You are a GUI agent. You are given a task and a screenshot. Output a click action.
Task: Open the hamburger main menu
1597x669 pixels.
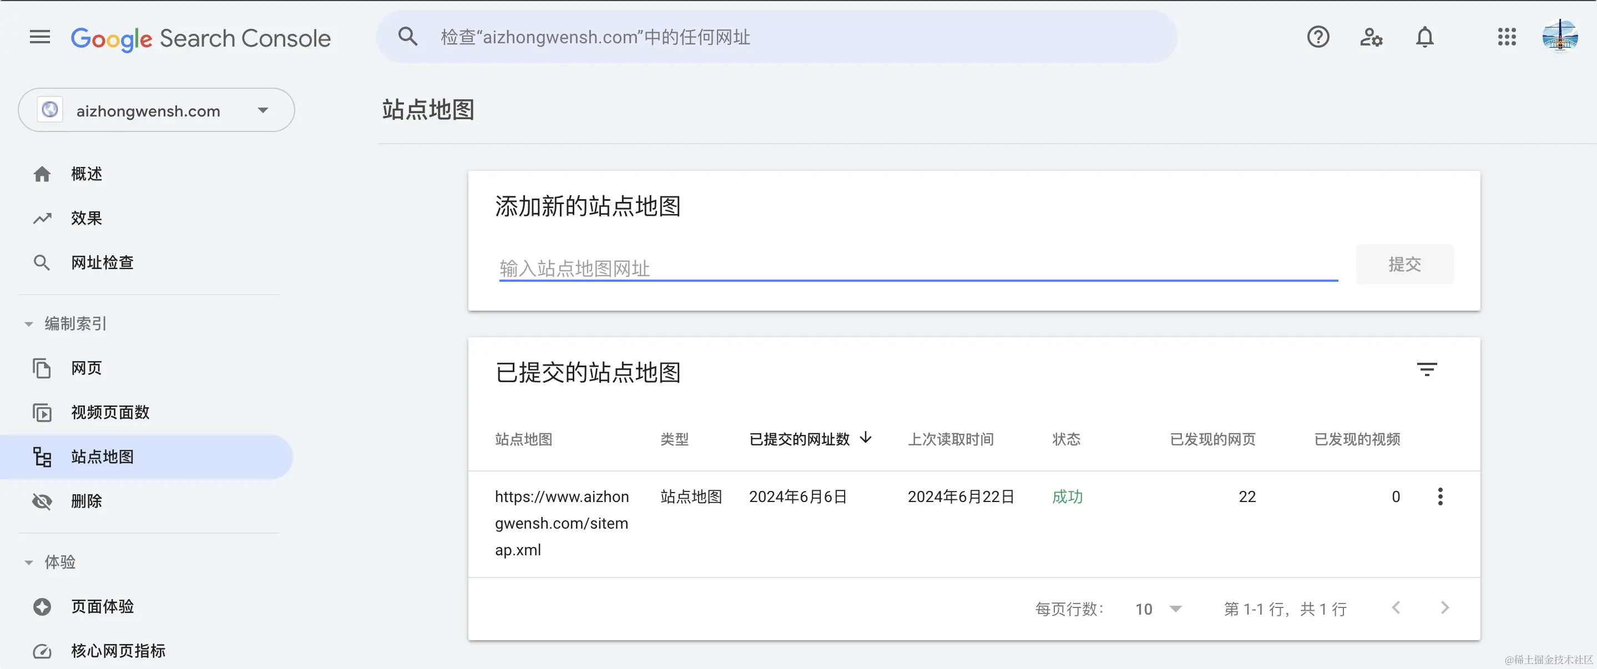click(40, 37)
